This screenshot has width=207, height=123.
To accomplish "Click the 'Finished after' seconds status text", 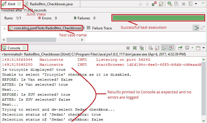I will (24, 10).
